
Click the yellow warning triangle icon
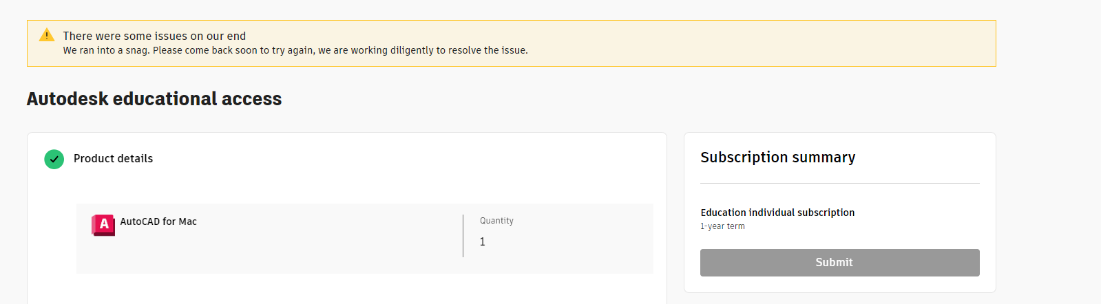click(47, 35)
